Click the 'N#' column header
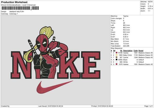Screen dimensions: 154x108 (114, 51)
